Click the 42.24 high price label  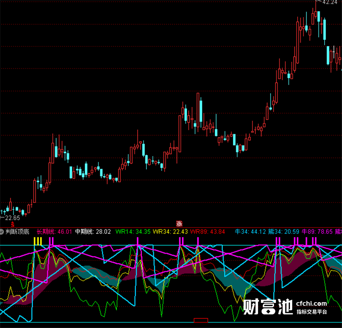pyautogui.click(x=330, y=2)
